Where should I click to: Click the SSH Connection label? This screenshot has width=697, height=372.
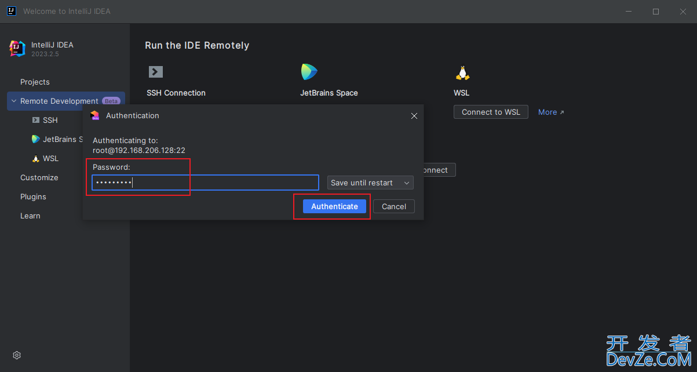click(x=176, y=93)
